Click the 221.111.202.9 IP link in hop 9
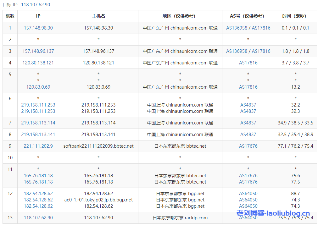Image resolution: width=318 pixels, height=225 pixels. click(38, 146)
